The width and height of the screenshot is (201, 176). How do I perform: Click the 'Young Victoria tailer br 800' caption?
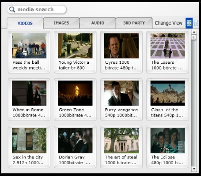(74, 65)
